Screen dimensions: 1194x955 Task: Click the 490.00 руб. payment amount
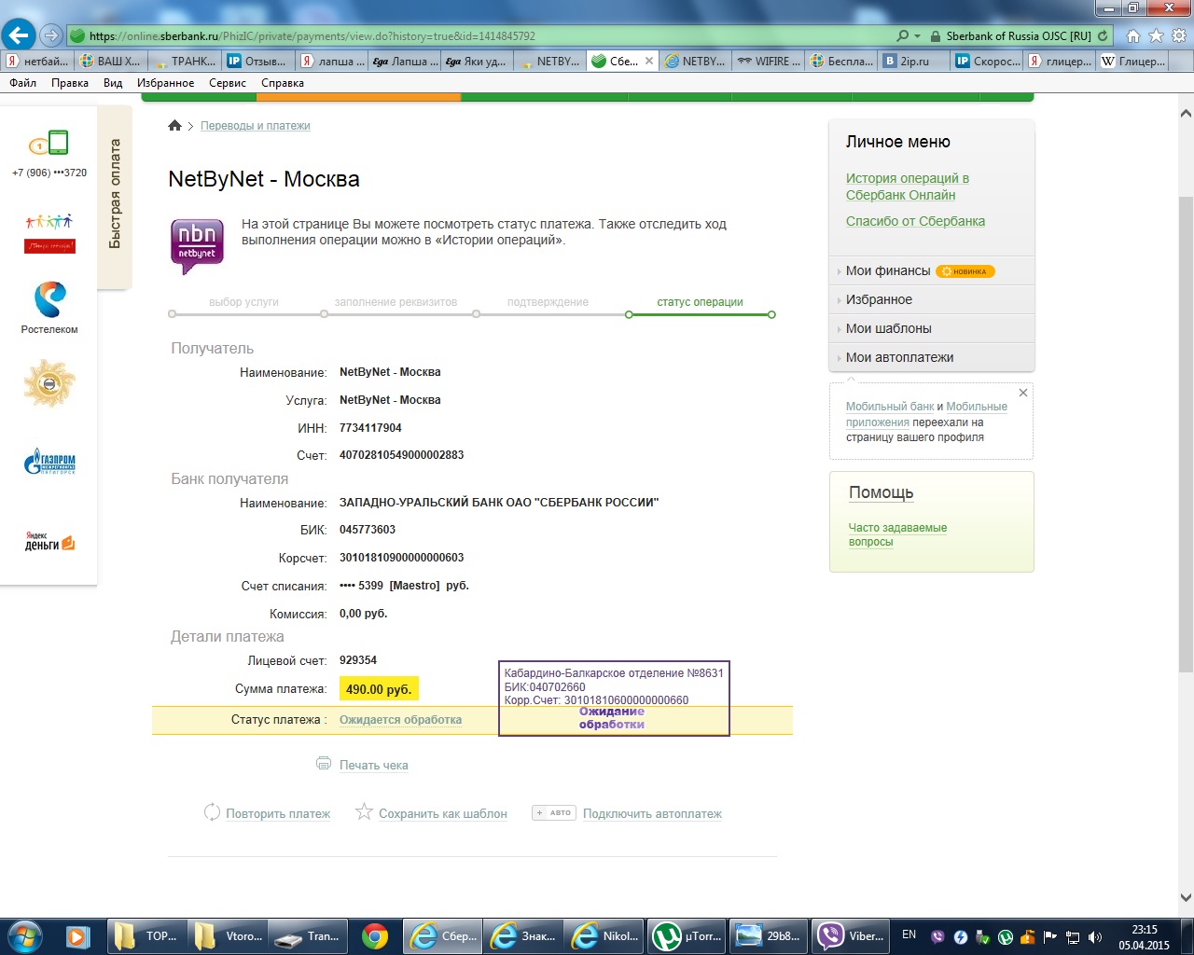379,689
